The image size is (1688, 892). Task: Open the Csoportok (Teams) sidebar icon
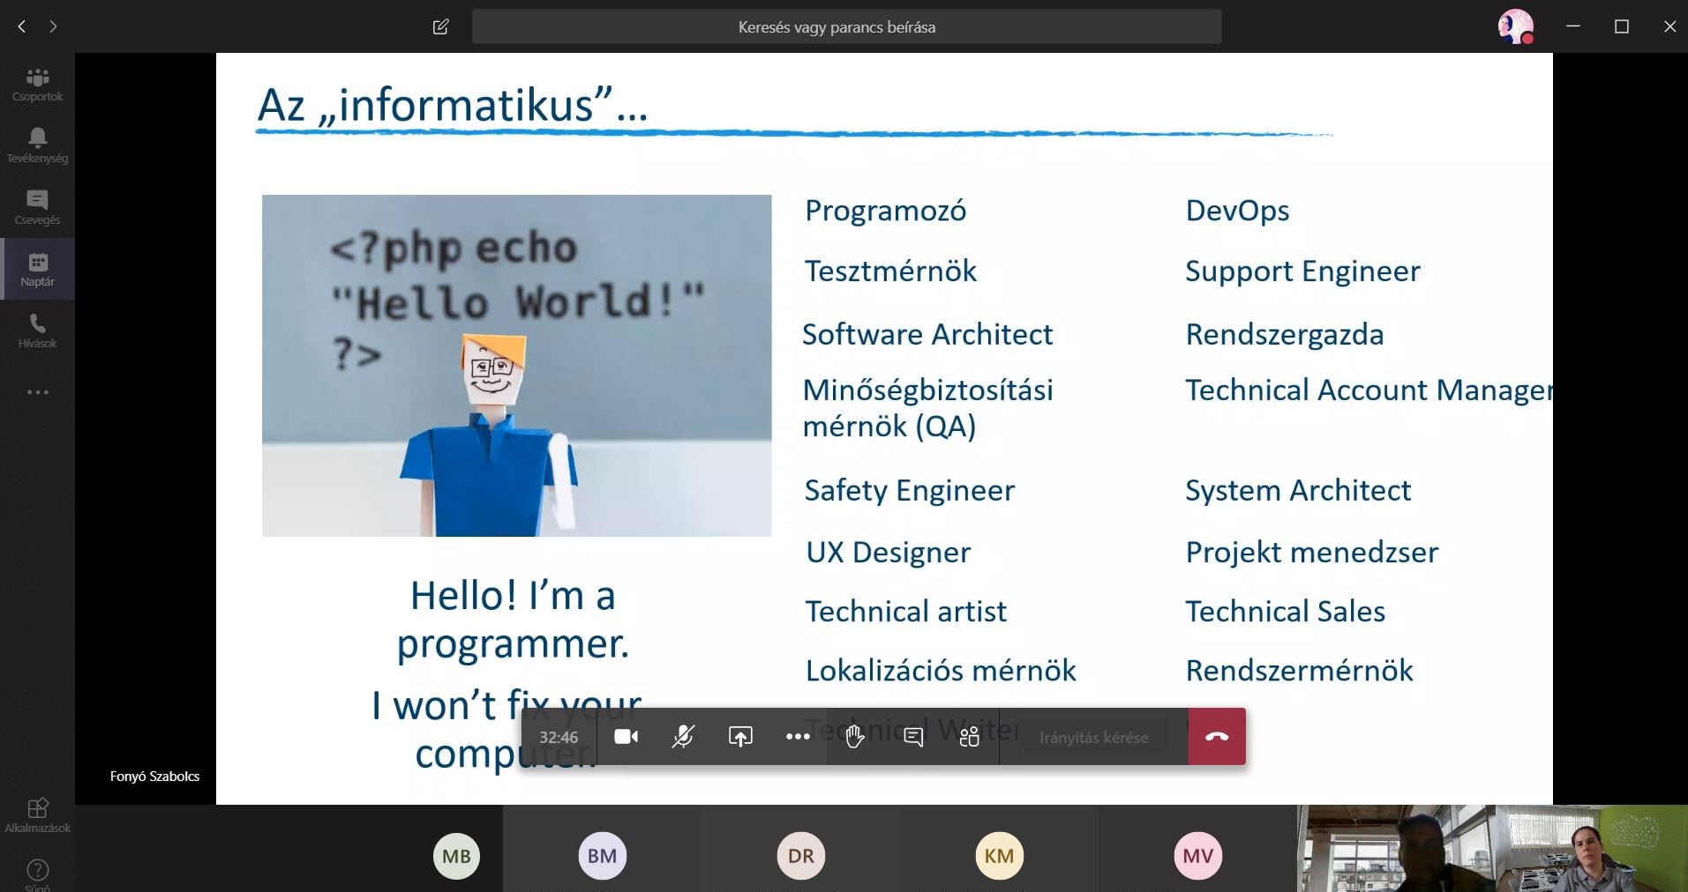(37, 85)
